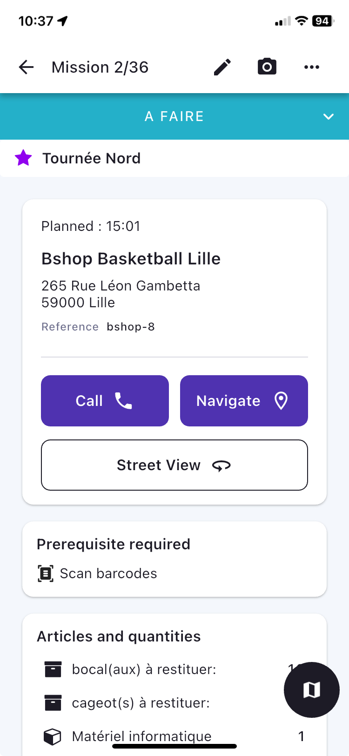This screenshot has height=756, width=349.
Task: Open the floating map button
Action: (311, 689)
